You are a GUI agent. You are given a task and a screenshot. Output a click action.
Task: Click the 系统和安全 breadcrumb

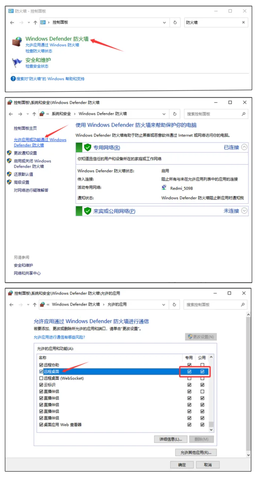click(61, 114)
